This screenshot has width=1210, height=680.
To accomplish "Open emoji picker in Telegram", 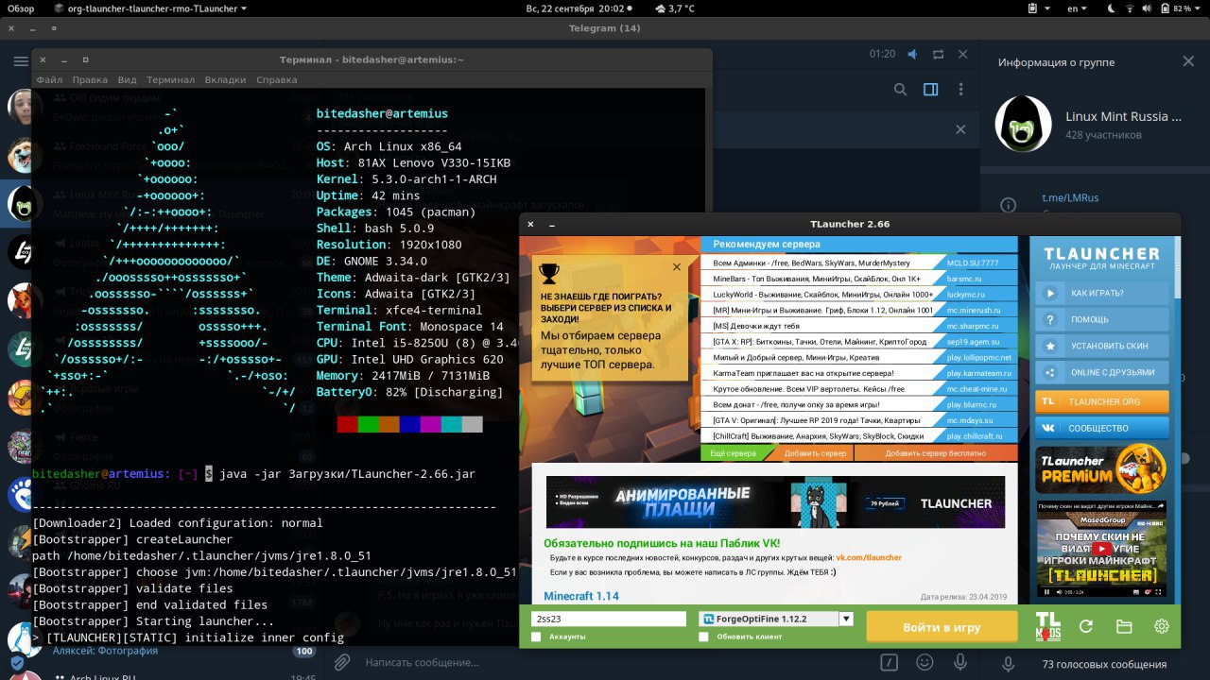I will coord(925,662).
